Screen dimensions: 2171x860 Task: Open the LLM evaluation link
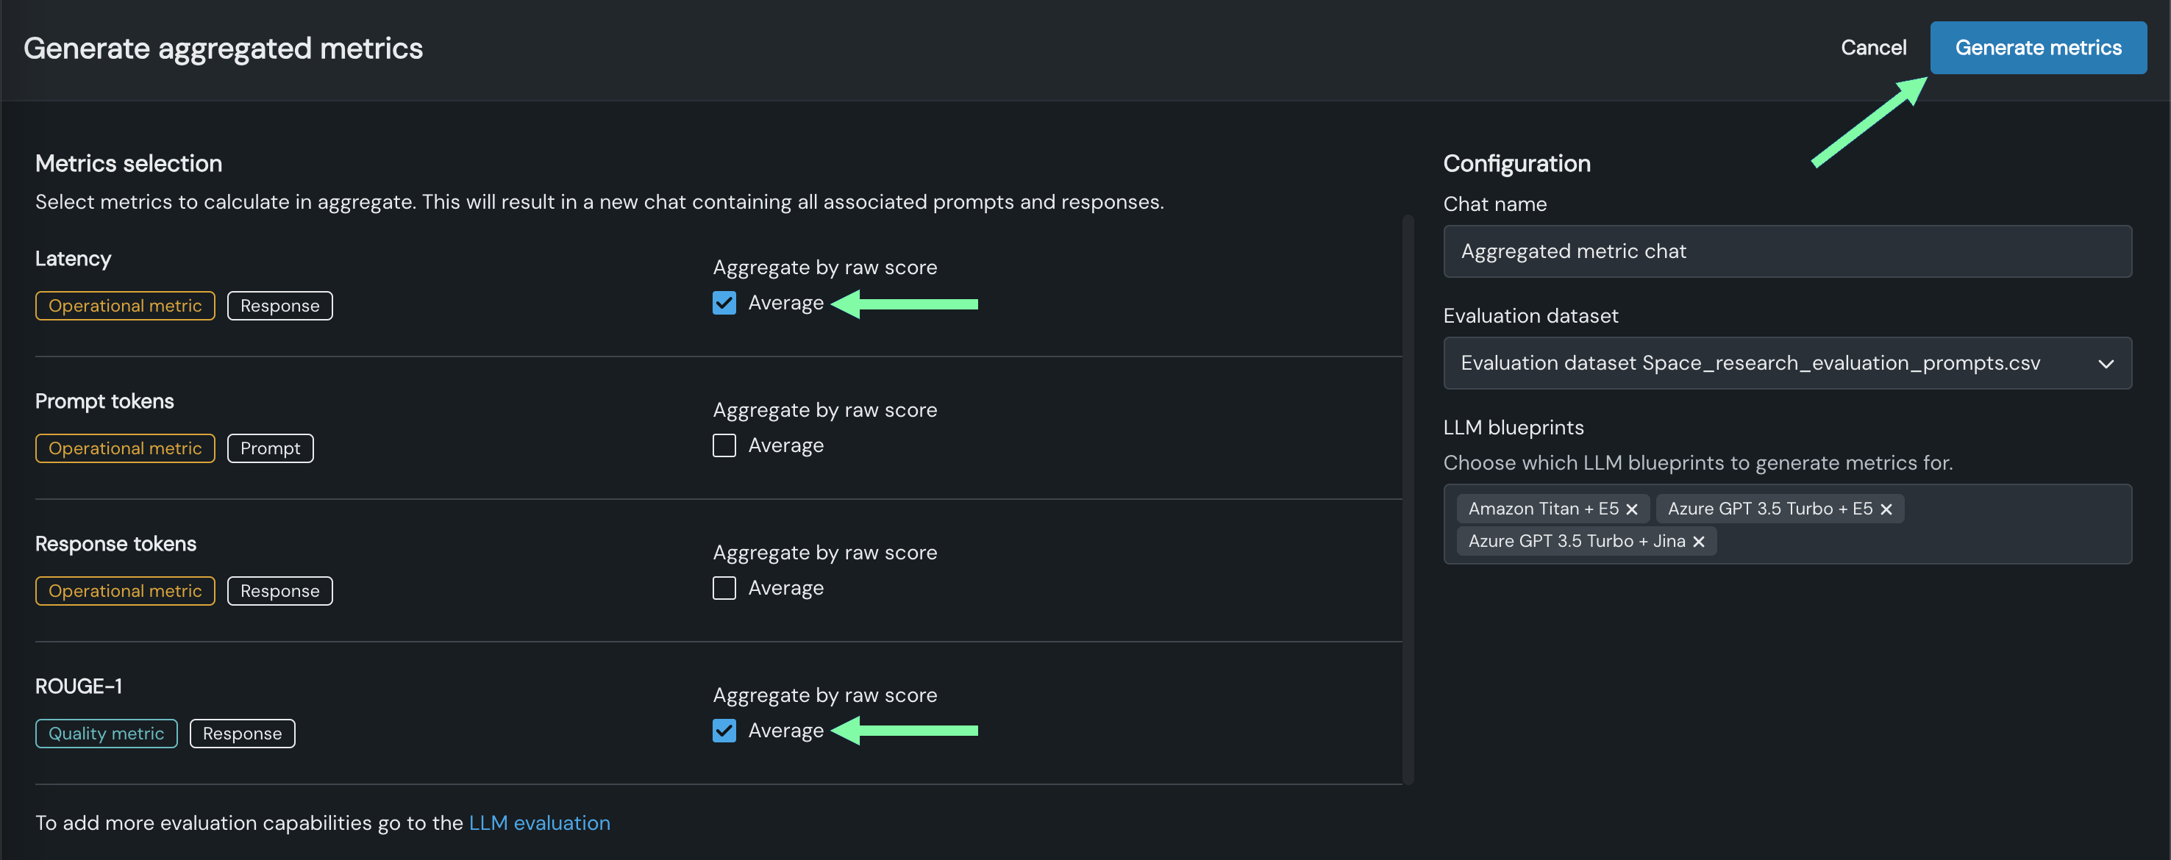point(538,823)
